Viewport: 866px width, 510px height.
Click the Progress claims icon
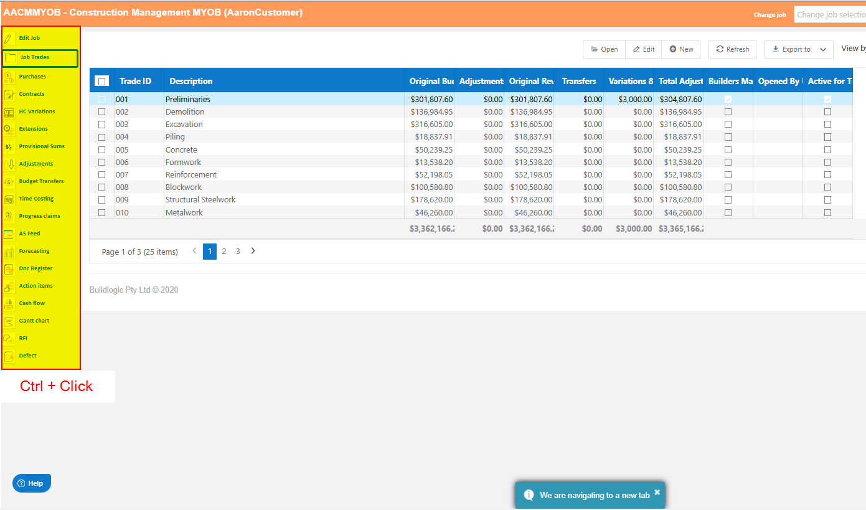click(9, 217)
